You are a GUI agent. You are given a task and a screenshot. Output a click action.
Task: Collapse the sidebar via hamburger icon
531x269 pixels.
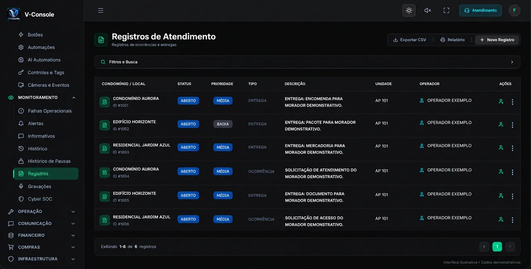point(100,10)
